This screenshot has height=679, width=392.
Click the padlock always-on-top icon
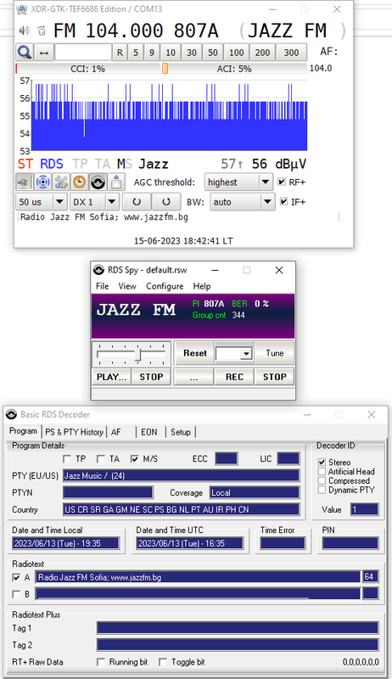(116, 182)
